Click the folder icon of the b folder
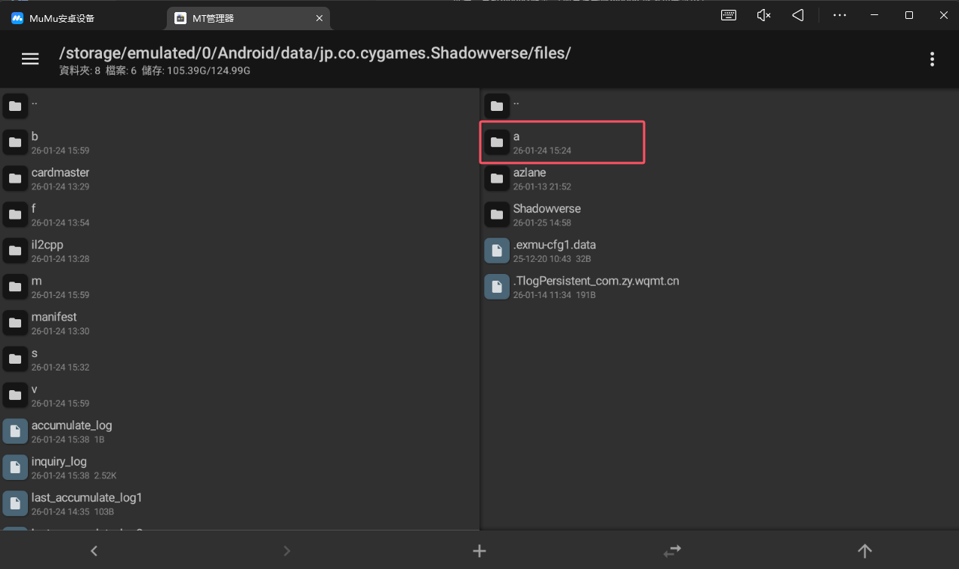 coord(15,143)
